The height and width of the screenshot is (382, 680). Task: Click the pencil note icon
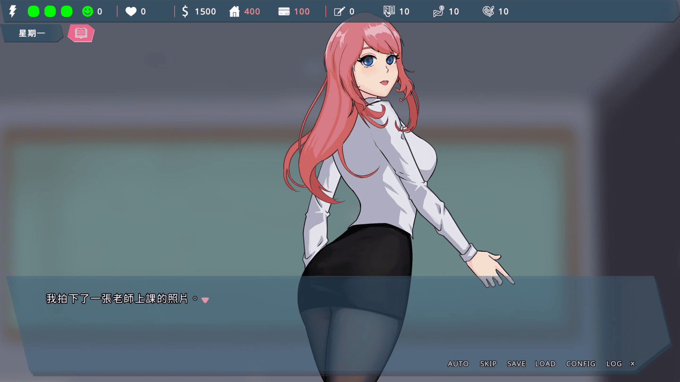[x=340, y=12]
